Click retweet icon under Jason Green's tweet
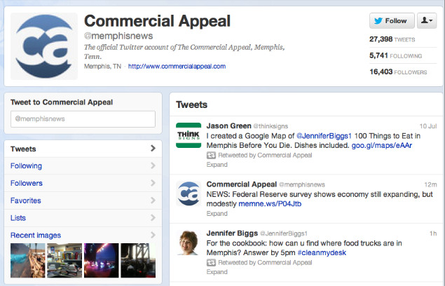This screenshot has height=286, width=445. pos(211,156)
